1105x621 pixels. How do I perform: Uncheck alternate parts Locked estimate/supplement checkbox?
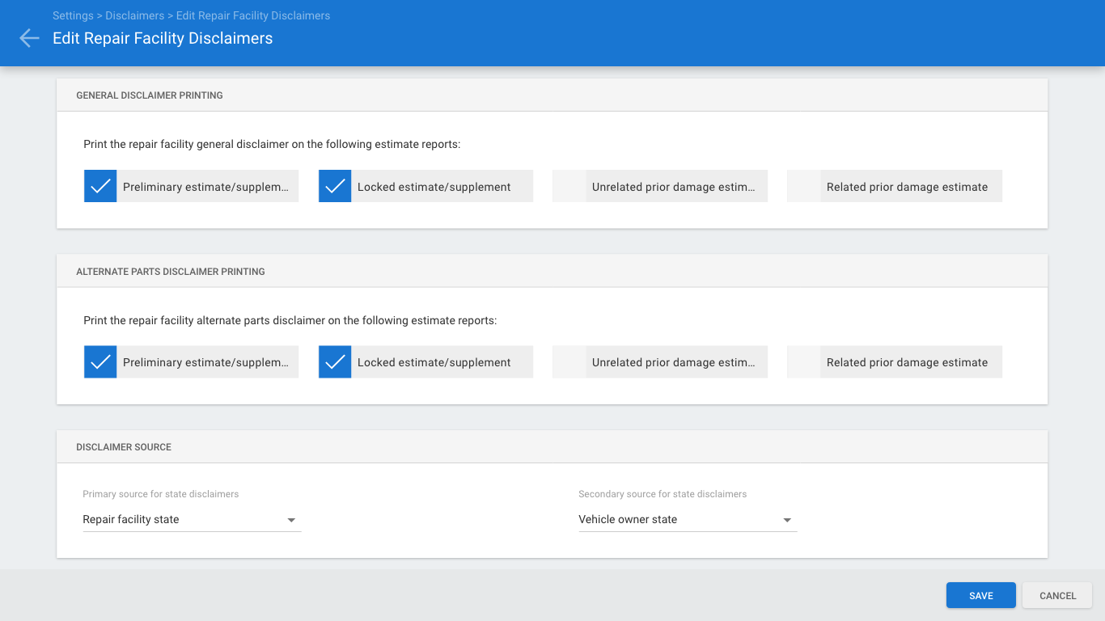click(x=335, y=362)
